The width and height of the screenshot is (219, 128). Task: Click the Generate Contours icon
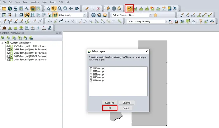(135, 9)
